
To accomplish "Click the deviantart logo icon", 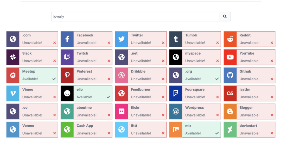I will pos(230,129).
